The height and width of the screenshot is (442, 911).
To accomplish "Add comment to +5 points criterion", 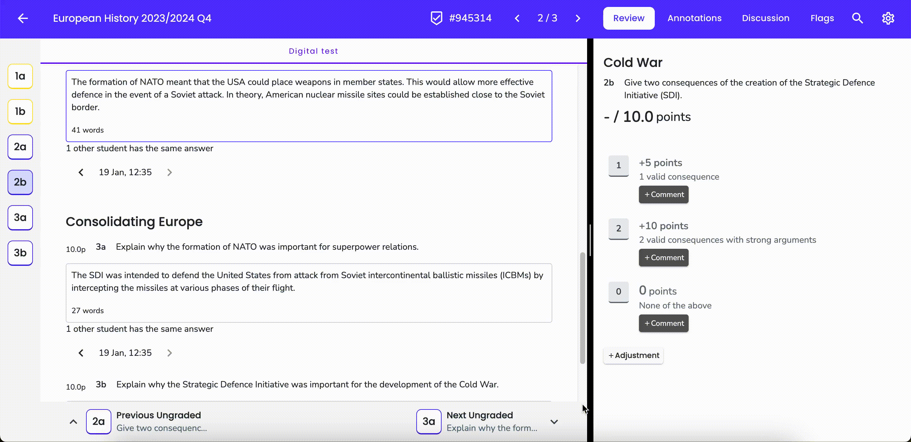I will [x=663, y=194].
